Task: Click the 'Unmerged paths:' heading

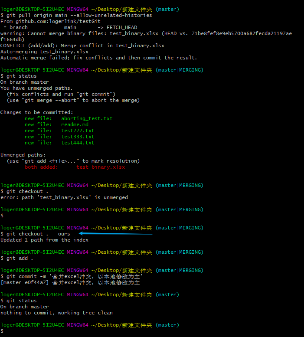Action: pos(23,155)
